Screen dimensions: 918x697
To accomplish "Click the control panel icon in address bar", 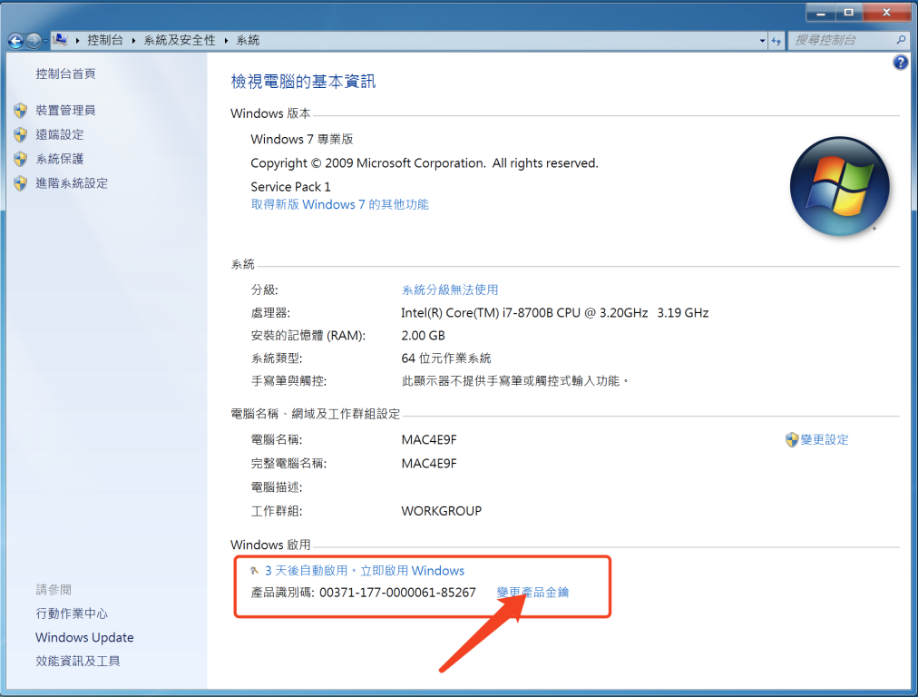I will [x=61, y=40].
